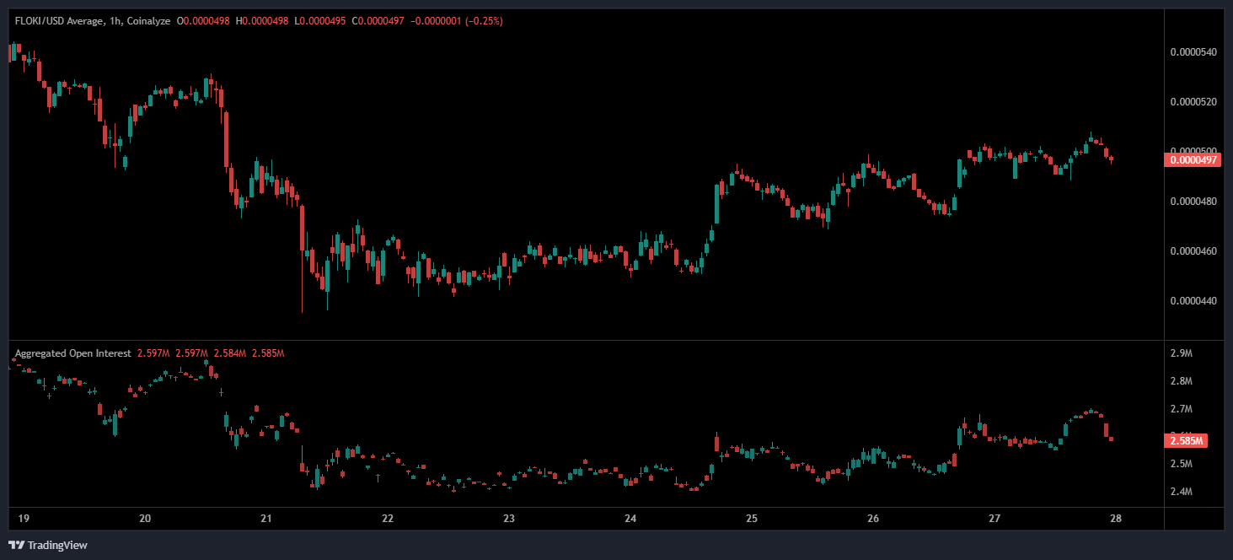Click the date label 23 on time axis
The height and width of the screenshot is (560, 1233).
[x=508, y=519]
